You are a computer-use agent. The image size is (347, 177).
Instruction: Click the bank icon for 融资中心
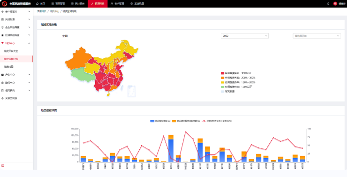[2, 82]
